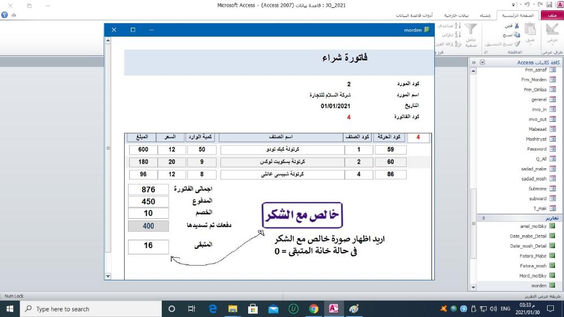Open the T_mak form
The width and height of the screenshot is (564, 317).
tap(540, 208)
